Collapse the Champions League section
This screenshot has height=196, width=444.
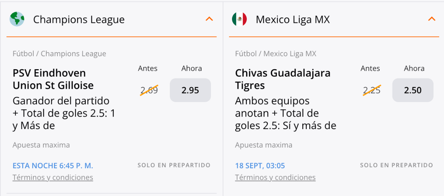click(209, 19)
